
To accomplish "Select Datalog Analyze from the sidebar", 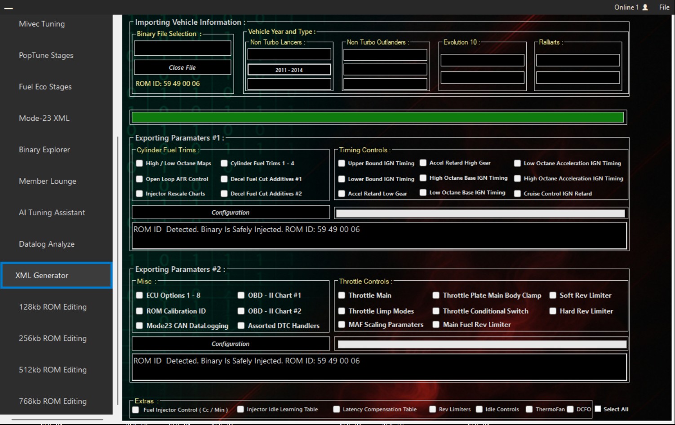I will tap(46, 244).
